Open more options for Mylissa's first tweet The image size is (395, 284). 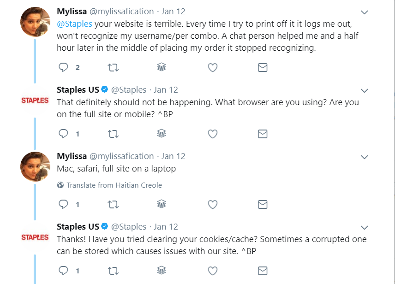tap(364, 12)
